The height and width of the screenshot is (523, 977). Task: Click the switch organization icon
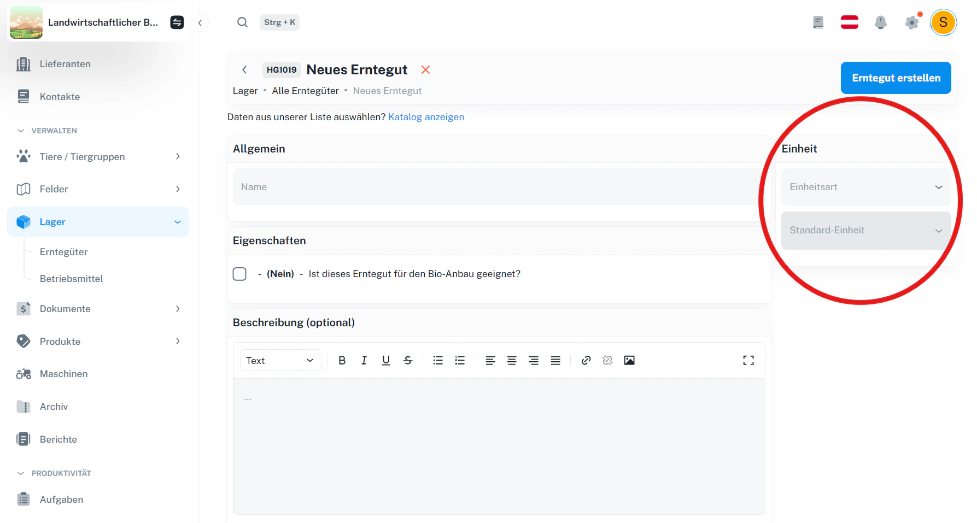click(177, 22)
